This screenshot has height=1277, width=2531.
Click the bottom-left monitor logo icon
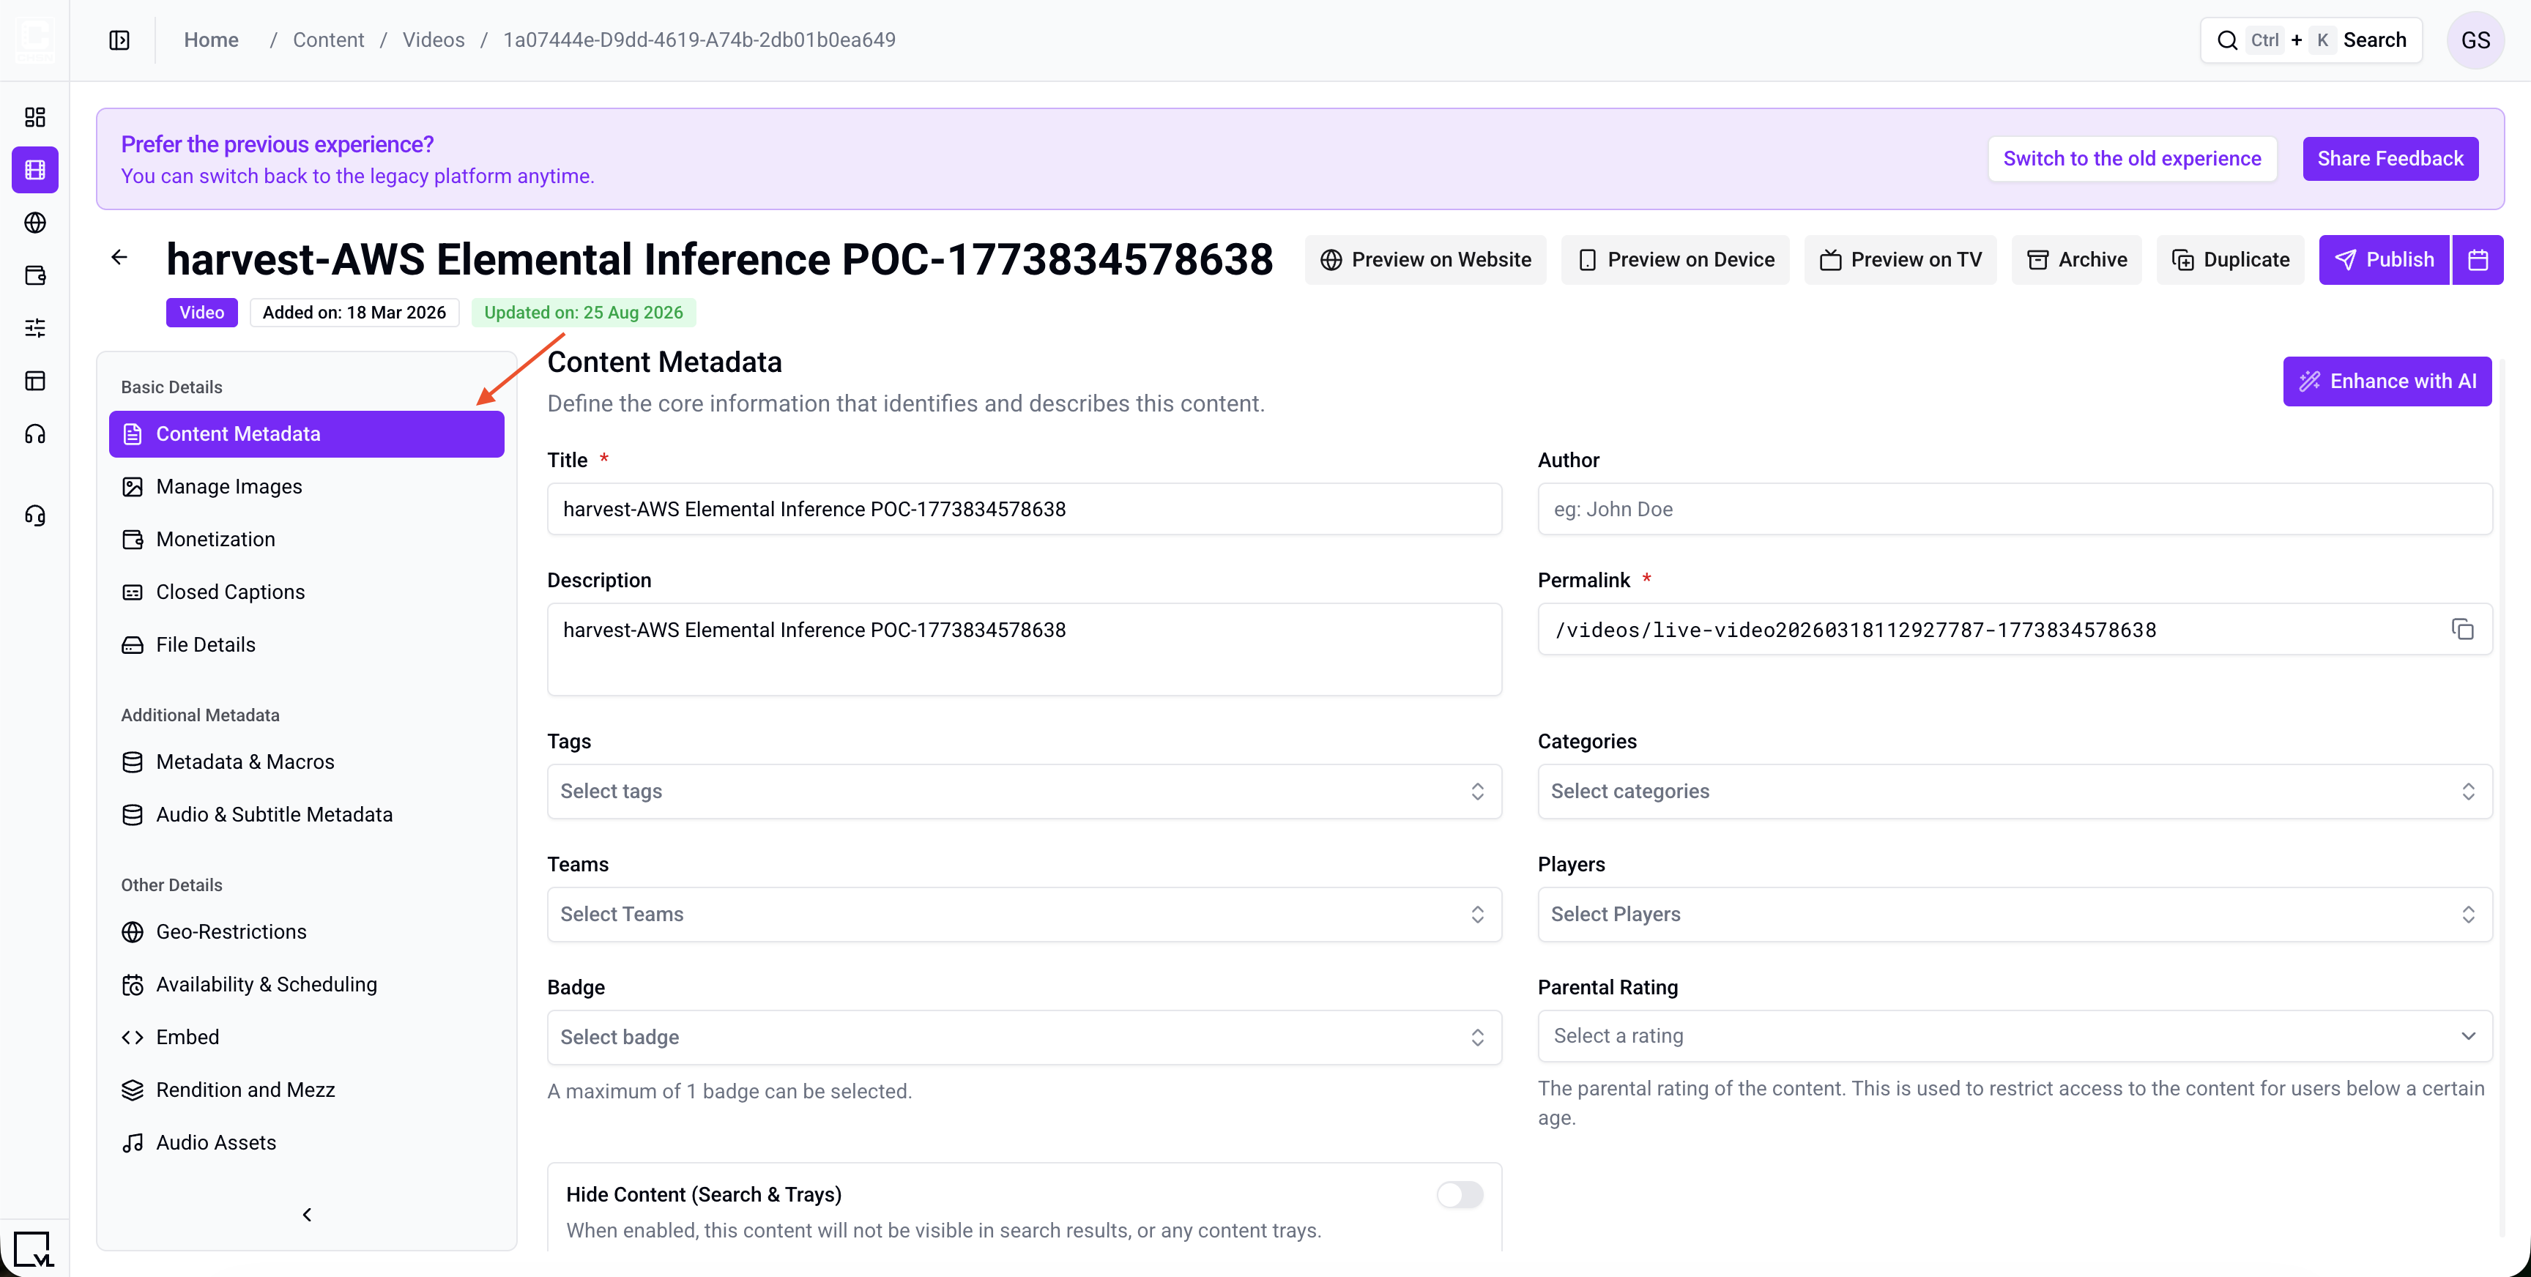[x=34, y=1248]
